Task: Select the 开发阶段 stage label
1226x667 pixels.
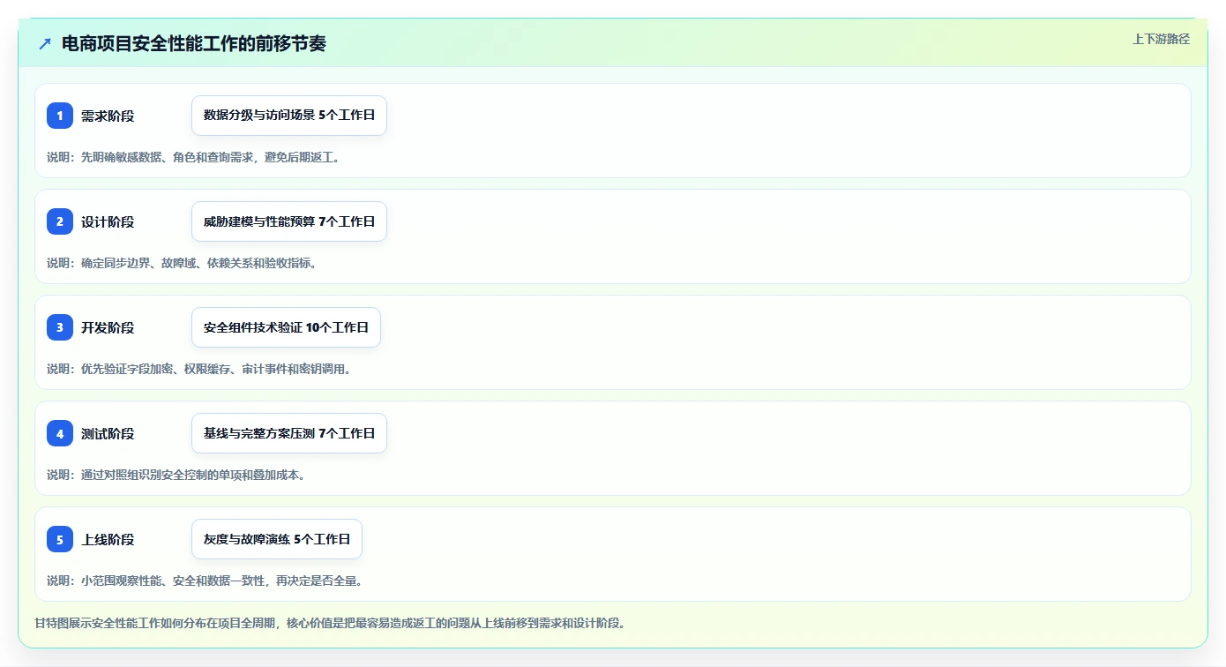Action: coord(108,327)
